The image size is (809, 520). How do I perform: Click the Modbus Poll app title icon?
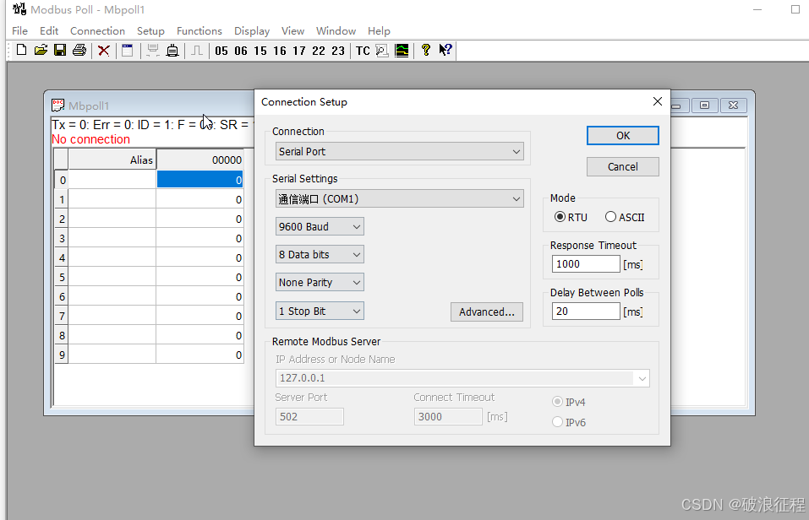point(19,9)
